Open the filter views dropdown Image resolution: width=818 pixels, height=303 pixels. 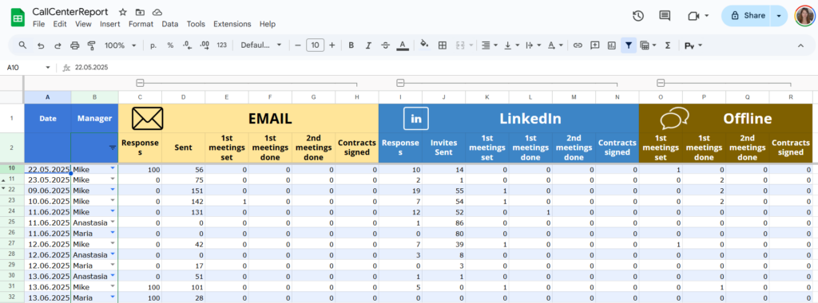[x=648, y=45]
